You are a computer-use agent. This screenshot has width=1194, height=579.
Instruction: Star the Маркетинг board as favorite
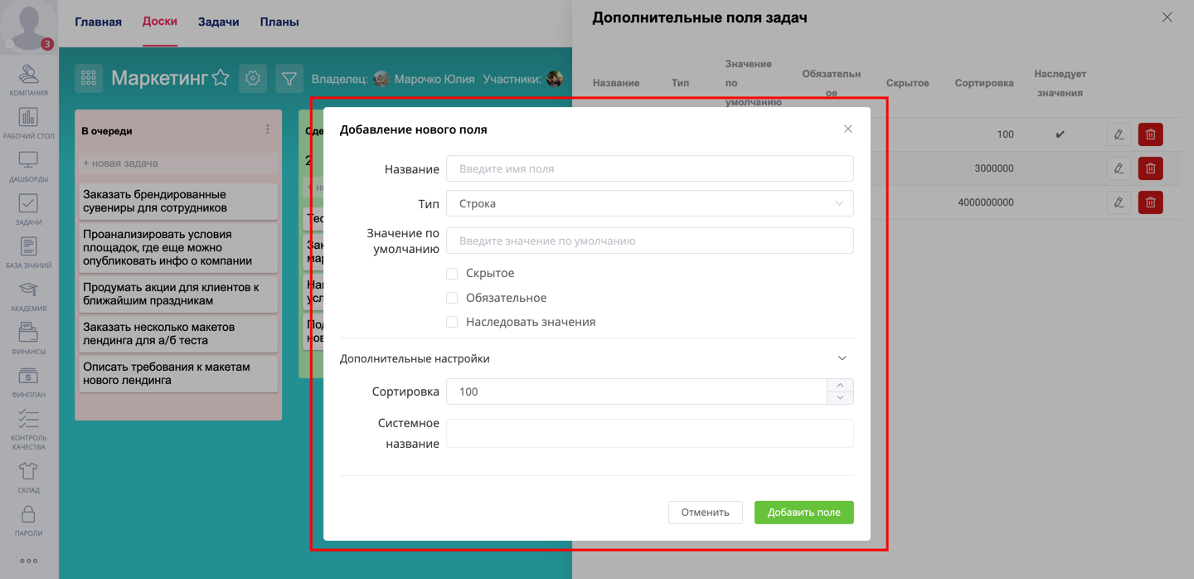pyautogui.click(x=221, y=77)
